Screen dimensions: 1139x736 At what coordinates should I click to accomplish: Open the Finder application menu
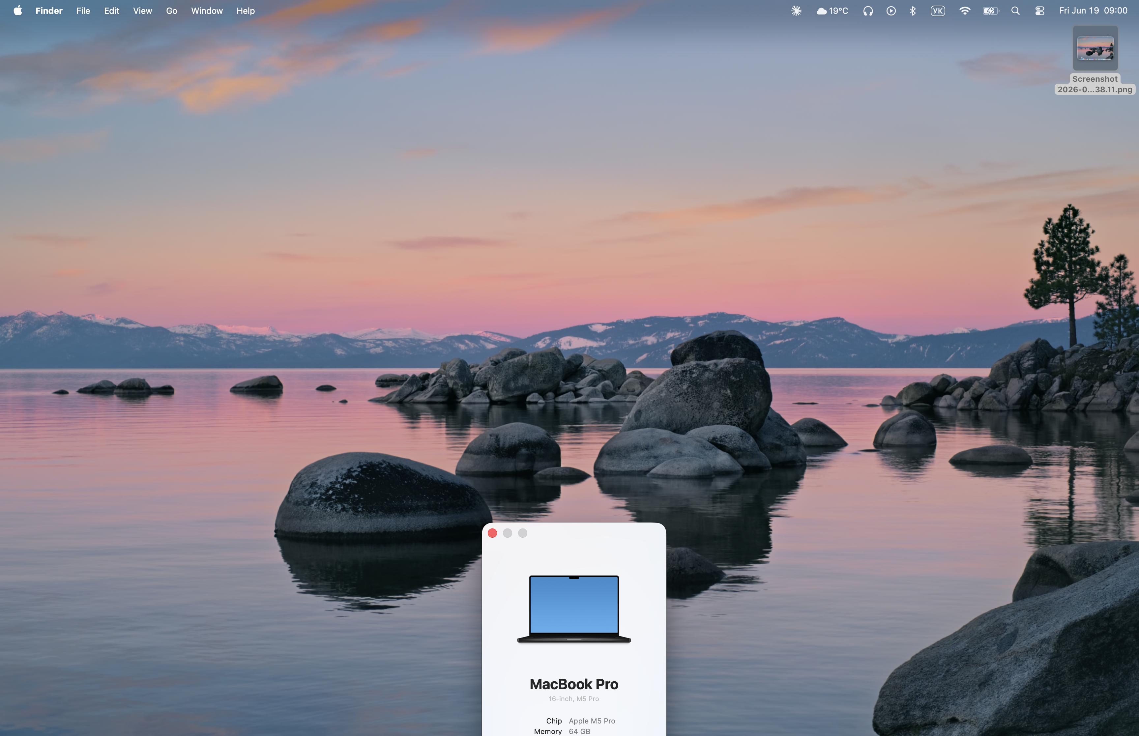point(49,11)
